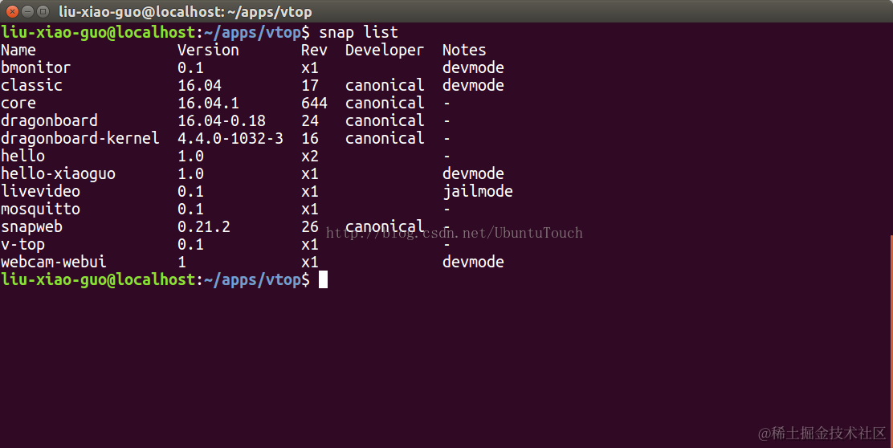Image resolution: width=893 pixels, height=448 pixels.
Task: Click revision 'x2' of hello
Action: click(x=310, y=156)
